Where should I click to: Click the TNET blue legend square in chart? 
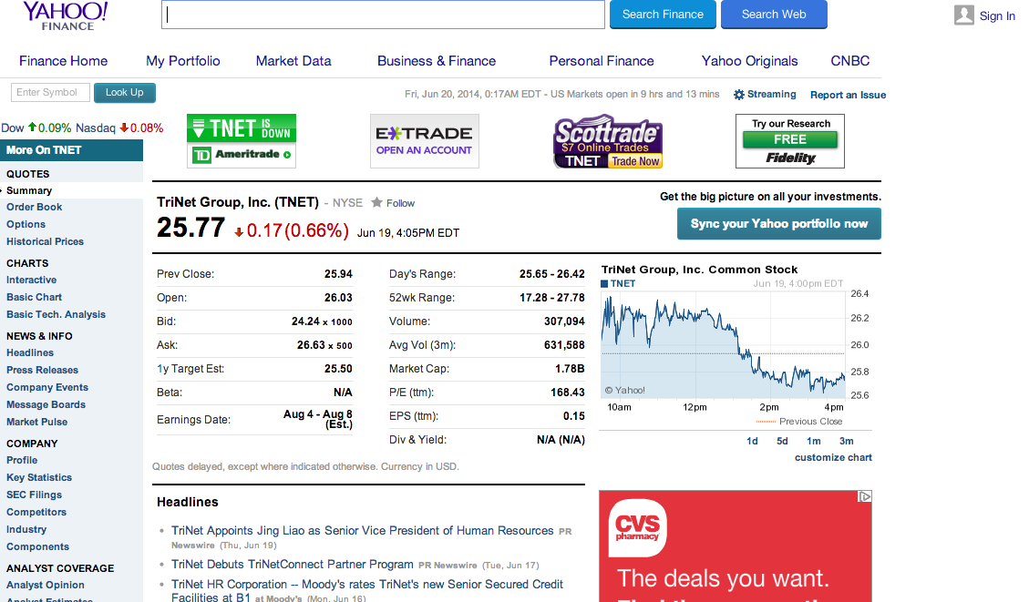coord(604,284)
